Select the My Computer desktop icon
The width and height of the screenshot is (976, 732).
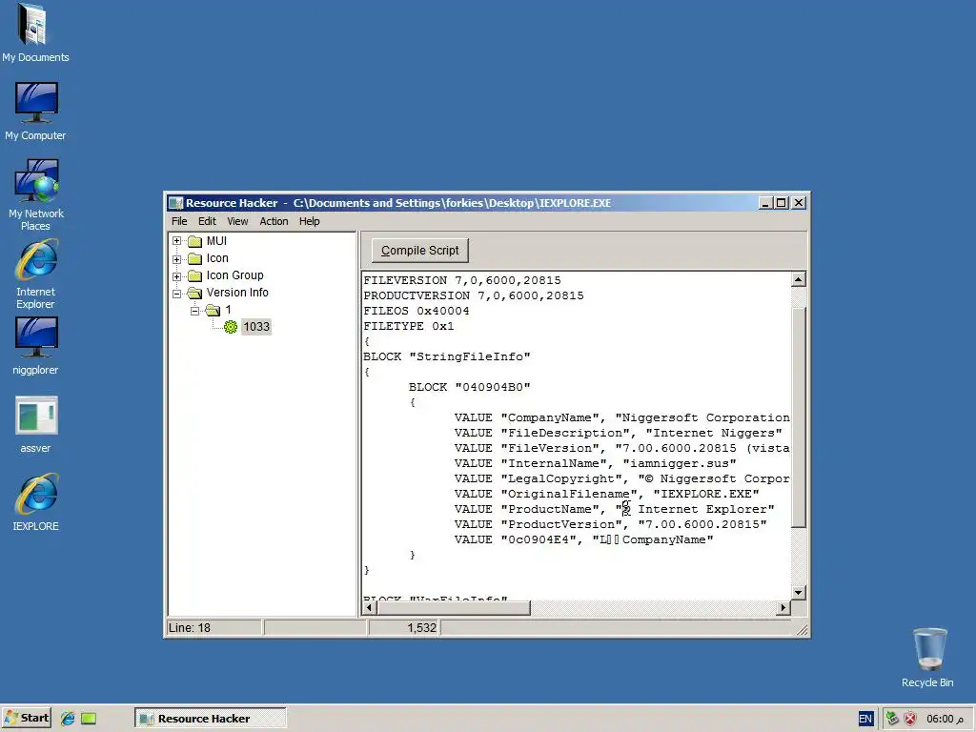[x=35, y=111]
